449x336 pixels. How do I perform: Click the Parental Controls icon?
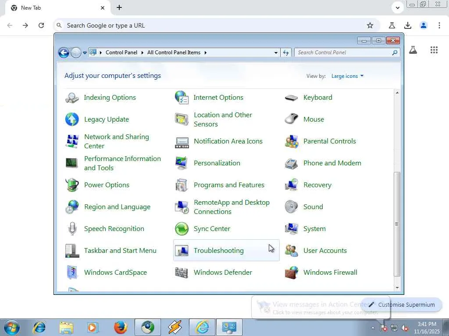(291, 141)
